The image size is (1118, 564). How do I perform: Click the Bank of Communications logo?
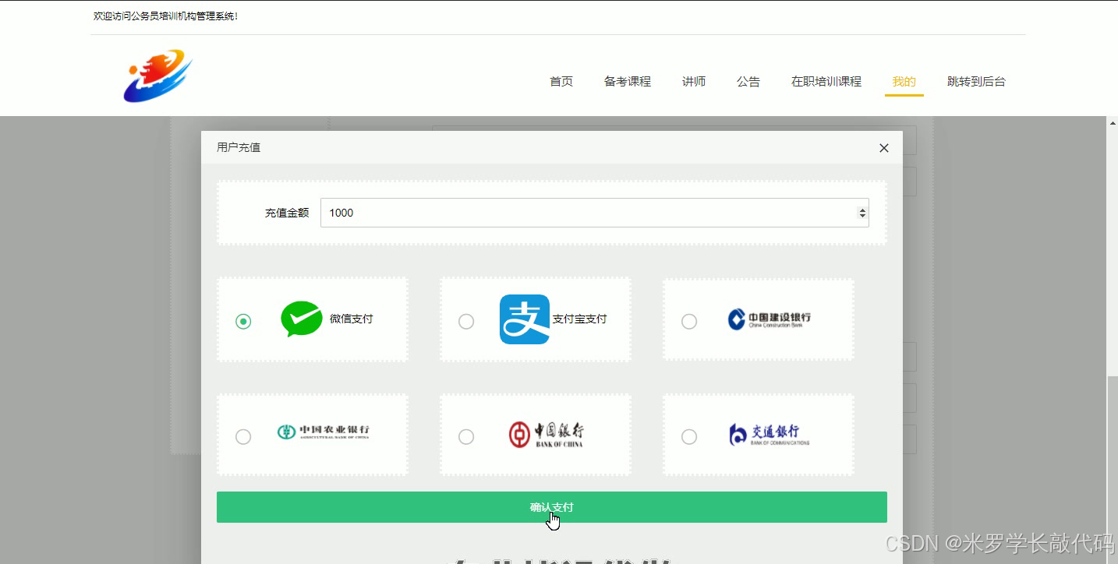click(x=769, y=435)
